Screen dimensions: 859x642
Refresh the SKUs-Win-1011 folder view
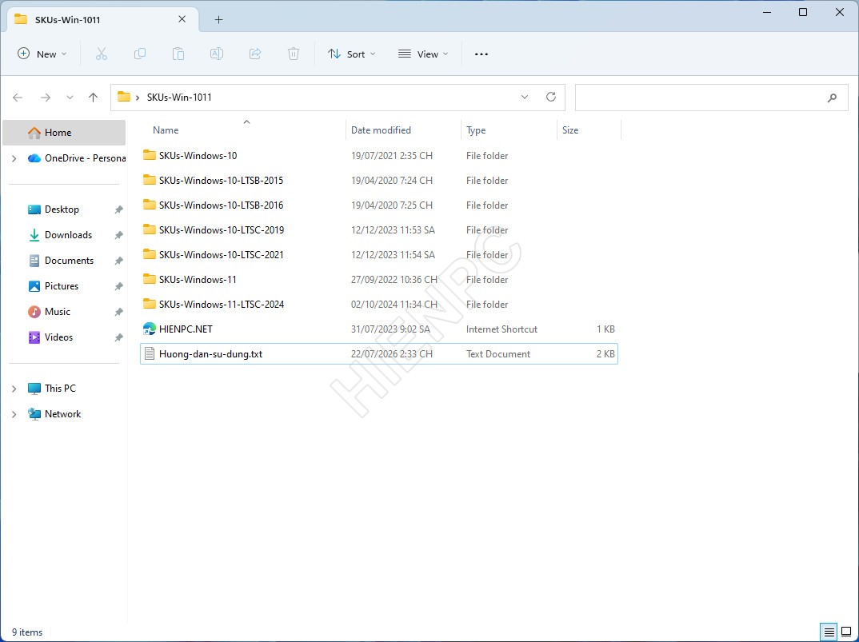[x=551, y=97]
